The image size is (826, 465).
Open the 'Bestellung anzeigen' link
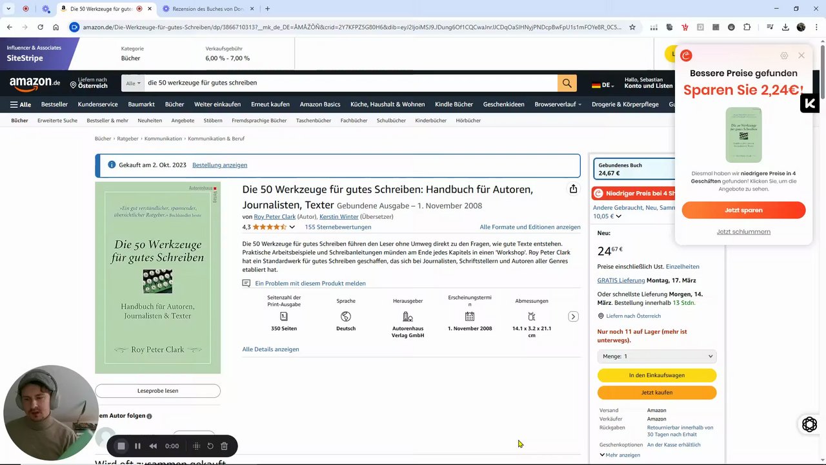click(x=219, y=165)
